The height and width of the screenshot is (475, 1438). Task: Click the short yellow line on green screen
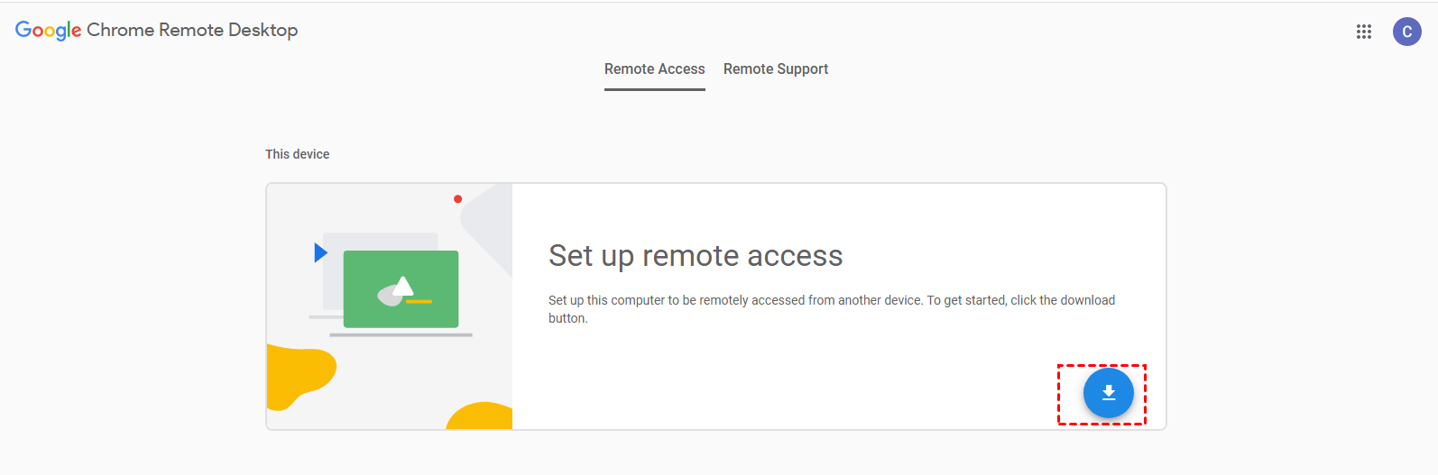pyautogui.click(x=419, y=301)
